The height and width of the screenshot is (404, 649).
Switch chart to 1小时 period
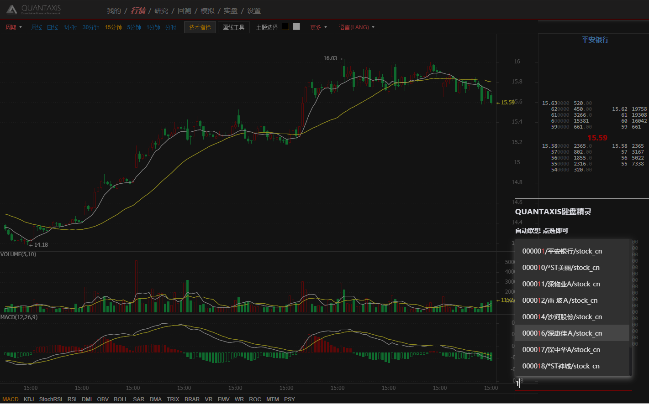tap(70, 27)
